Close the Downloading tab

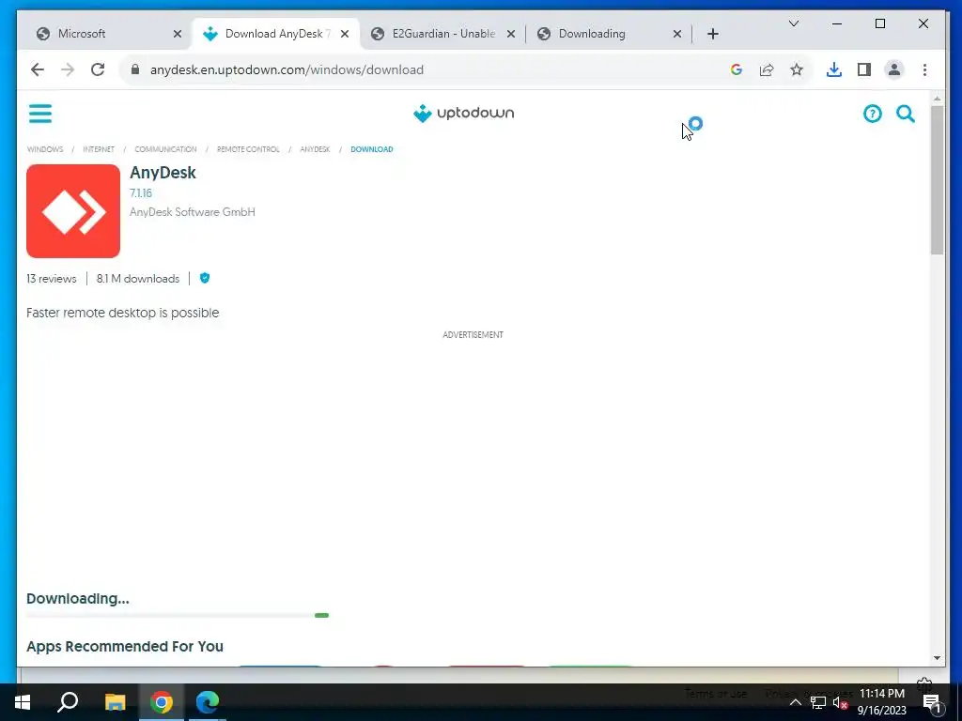pos(677,34)
